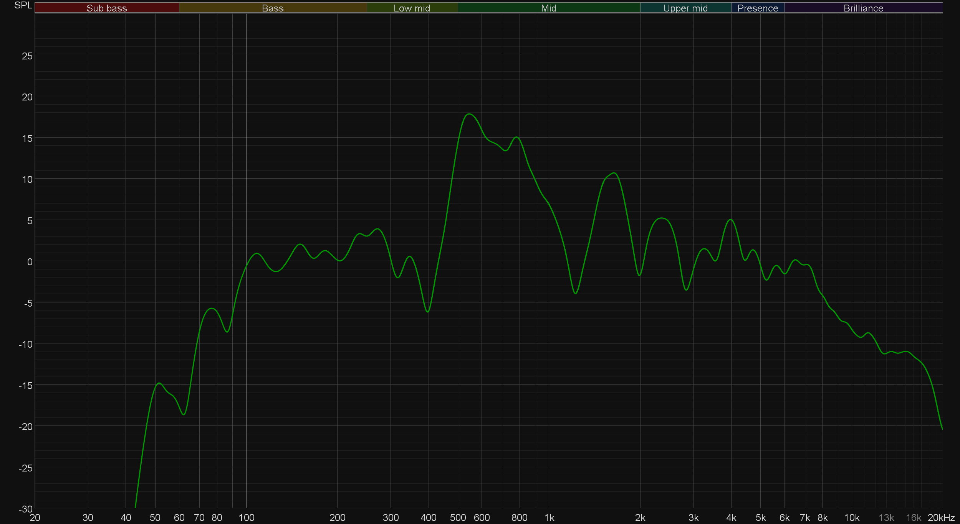Click the 0 dB level label
Viewport: 960px width, 524px height.
coord(30,262)
